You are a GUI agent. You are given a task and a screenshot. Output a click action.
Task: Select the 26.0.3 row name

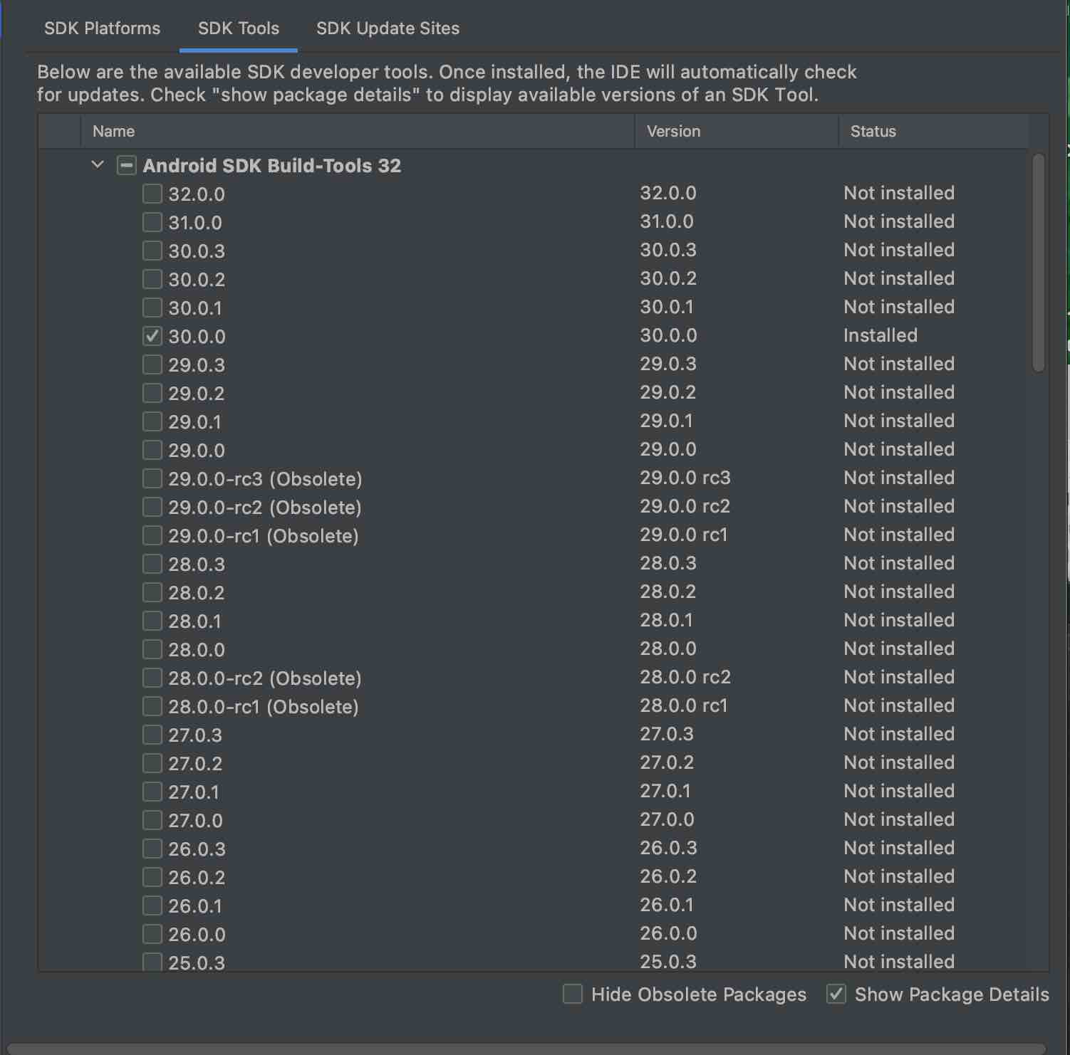pyautogui.click(x=197, y=849)
